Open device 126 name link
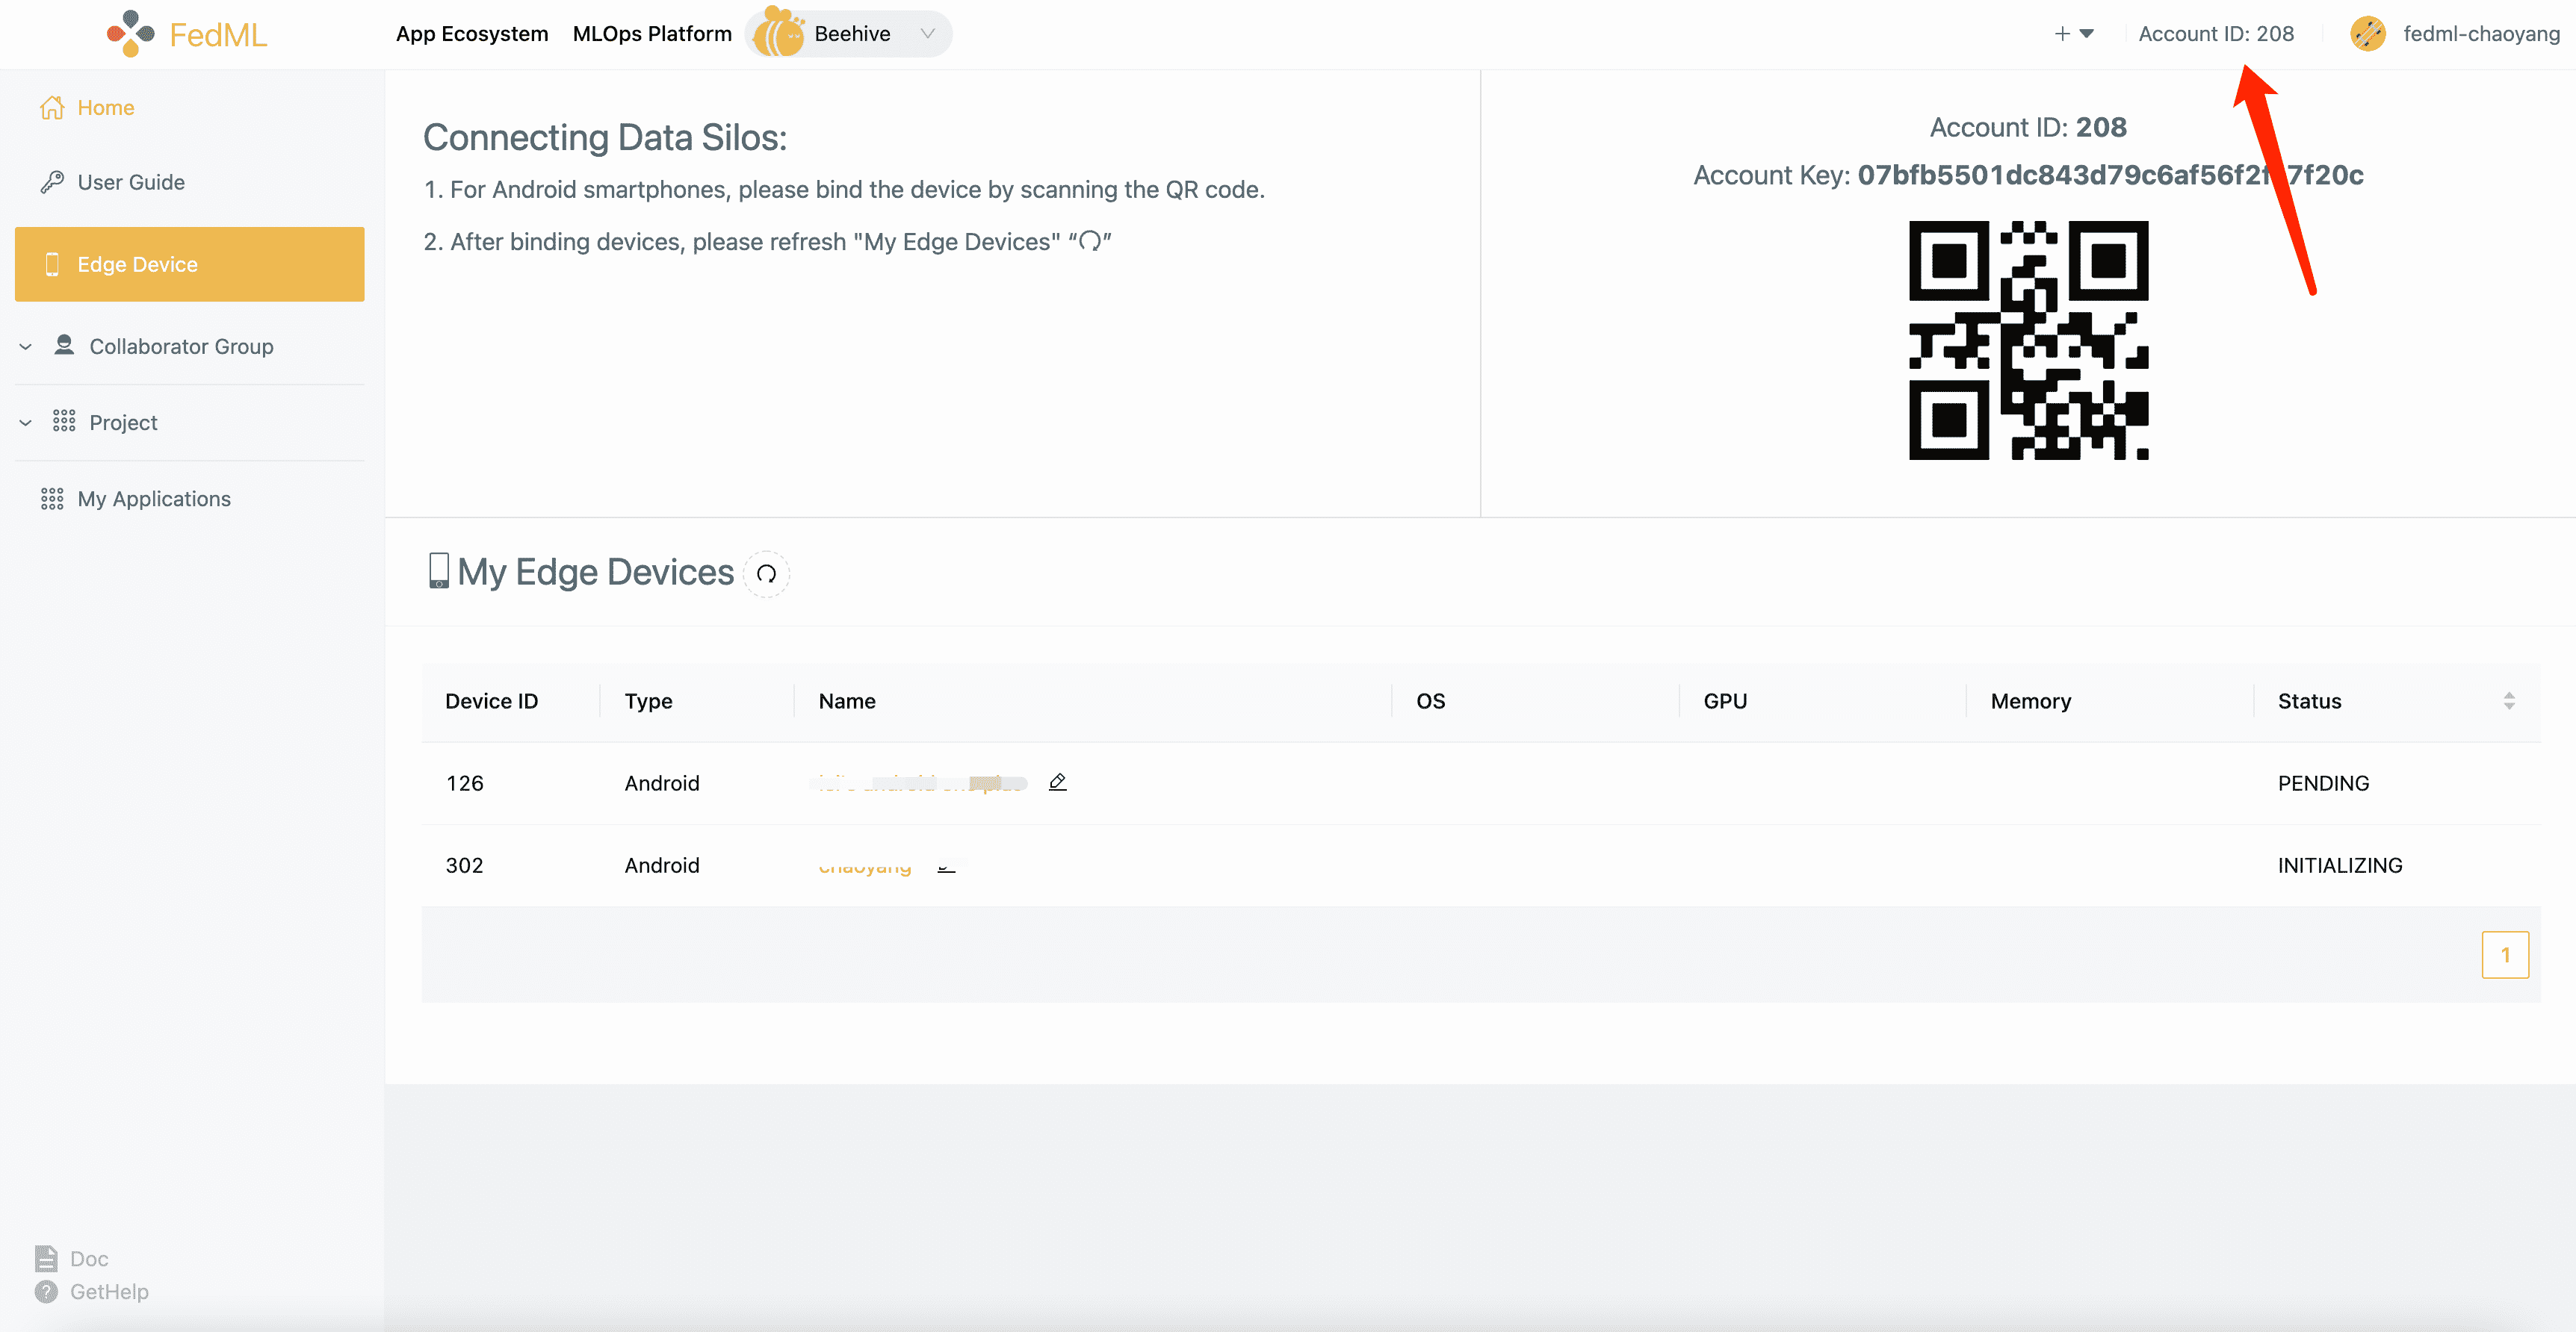 click(x=921, y=783)
